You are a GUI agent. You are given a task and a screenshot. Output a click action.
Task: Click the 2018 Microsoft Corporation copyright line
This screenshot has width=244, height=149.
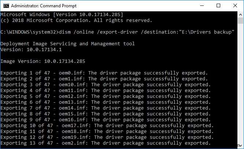point(76,20)
